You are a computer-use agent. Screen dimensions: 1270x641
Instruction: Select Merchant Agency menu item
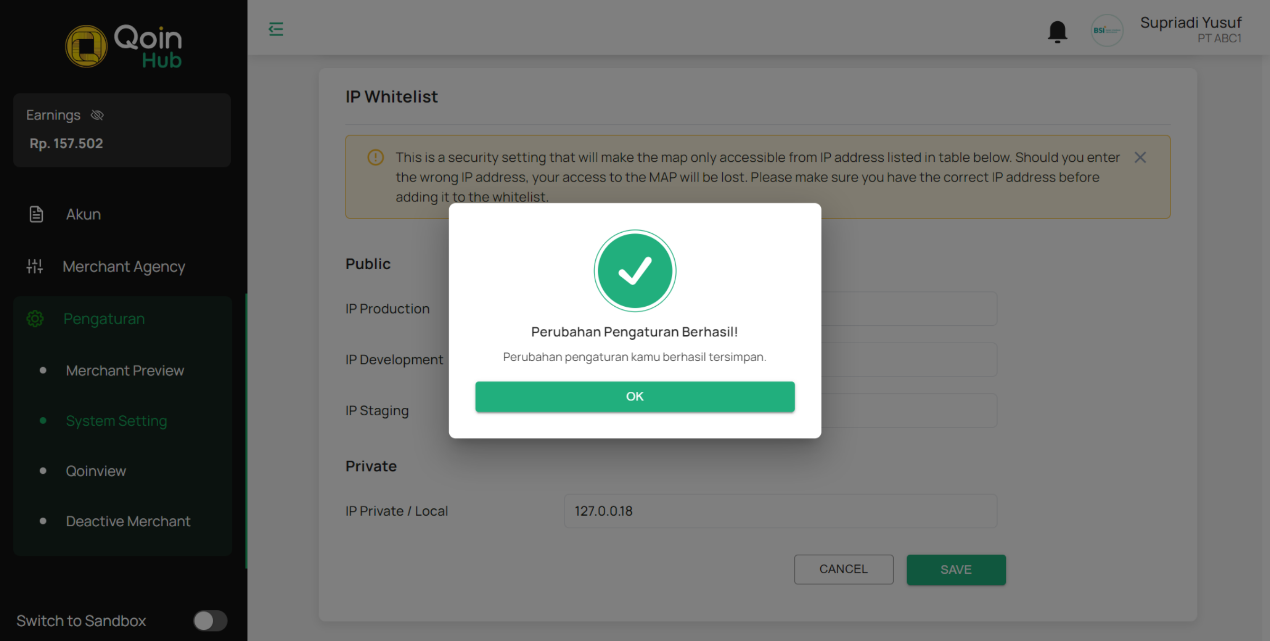coord(123,265)
